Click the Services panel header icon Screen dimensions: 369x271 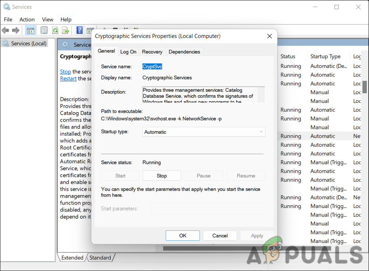tap(66, 45)
